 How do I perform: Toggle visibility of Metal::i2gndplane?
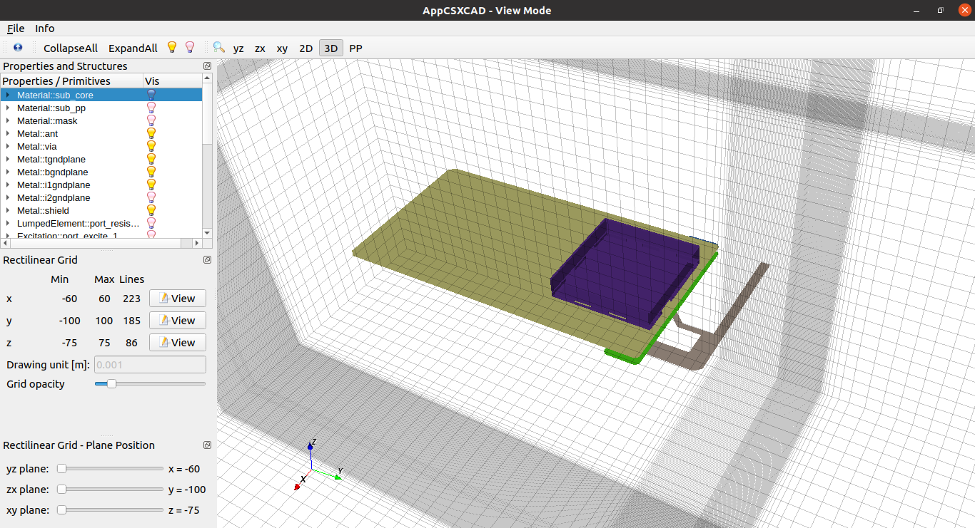click(151, 197)
